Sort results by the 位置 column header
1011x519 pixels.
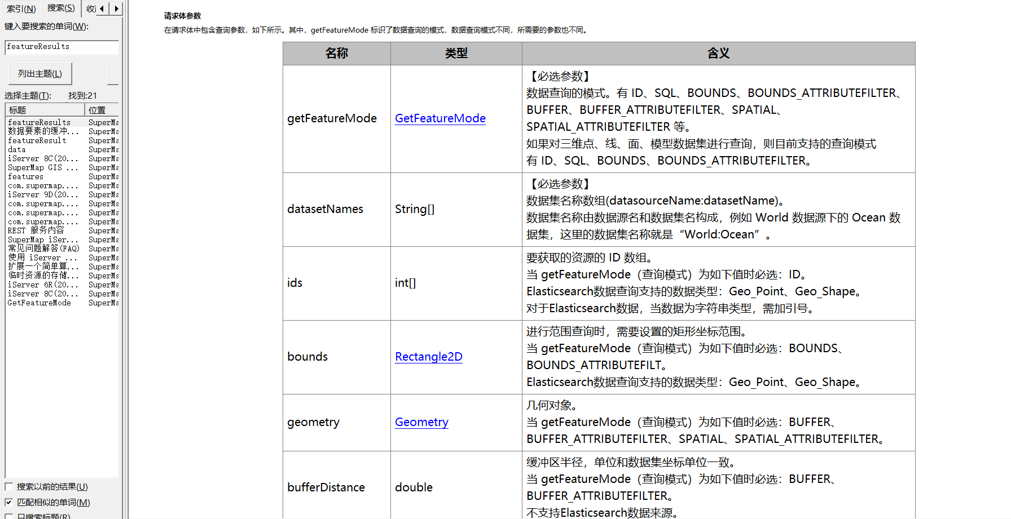click(x=102, y=110)
